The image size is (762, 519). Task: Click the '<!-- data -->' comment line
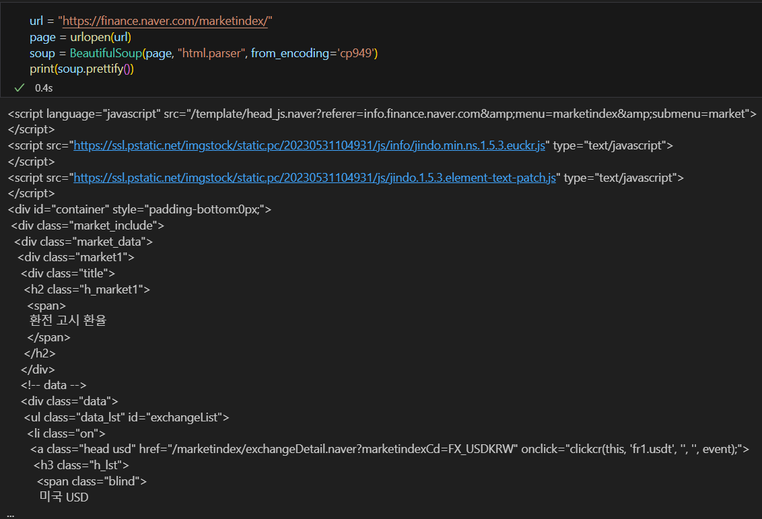(53, 385)
